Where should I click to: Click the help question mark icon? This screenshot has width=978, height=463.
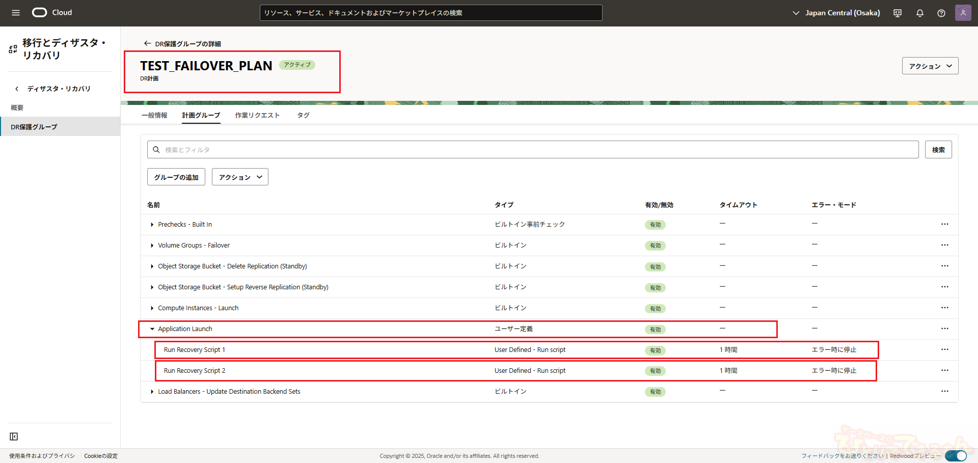(941, 13)
